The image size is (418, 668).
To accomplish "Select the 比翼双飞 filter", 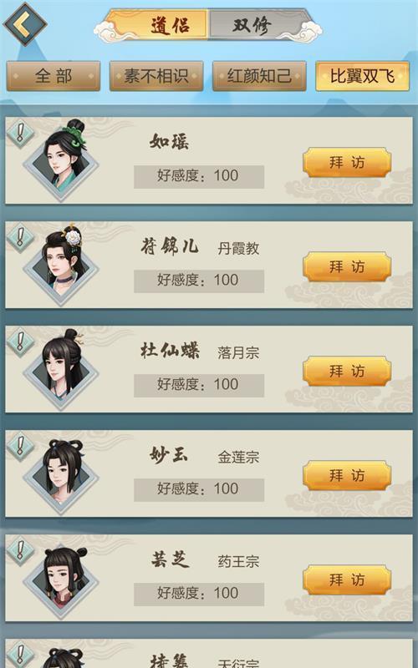I will click(x=362, y=76).
